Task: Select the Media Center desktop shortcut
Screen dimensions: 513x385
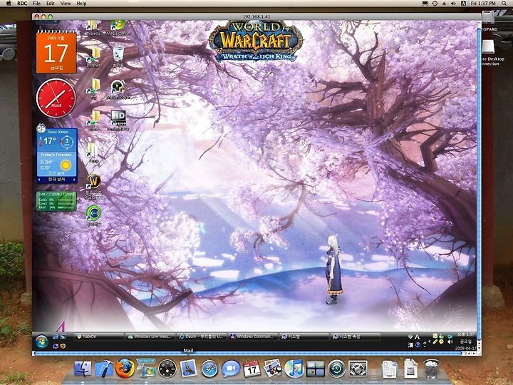Action: tap(118, 28)
